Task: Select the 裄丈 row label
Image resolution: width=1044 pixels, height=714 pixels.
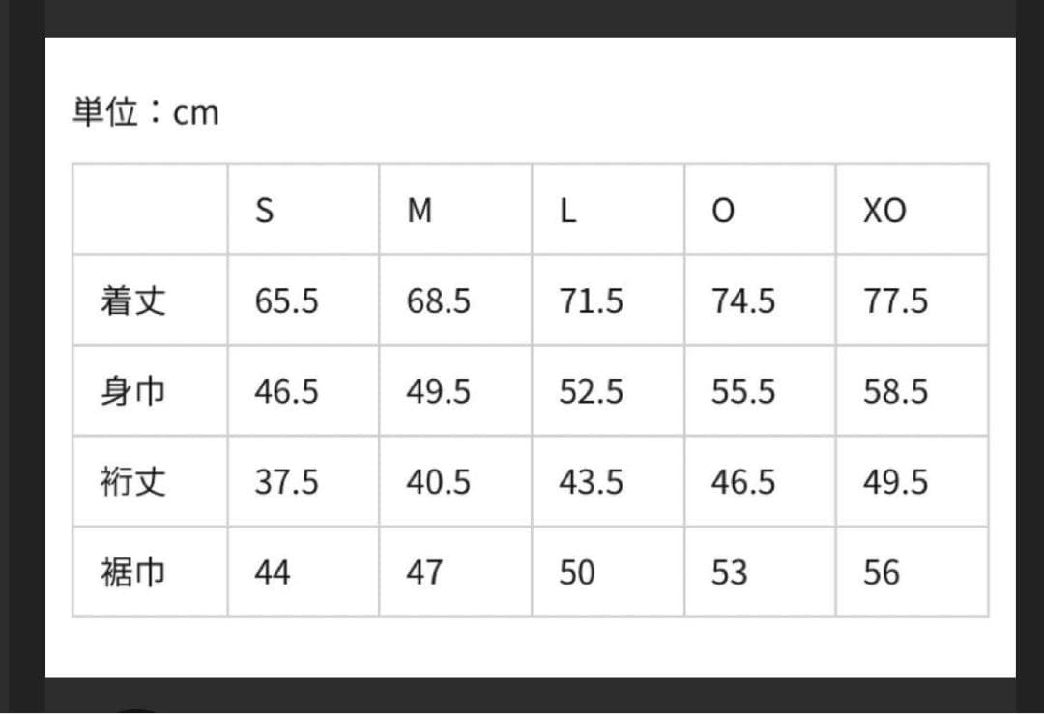Action: (132, 481)
